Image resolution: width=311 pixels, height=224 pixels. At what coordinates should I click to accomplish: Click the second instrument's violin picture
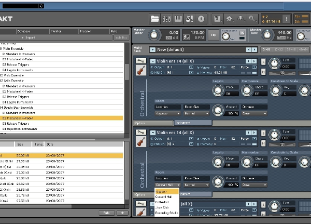pos(141,142)
